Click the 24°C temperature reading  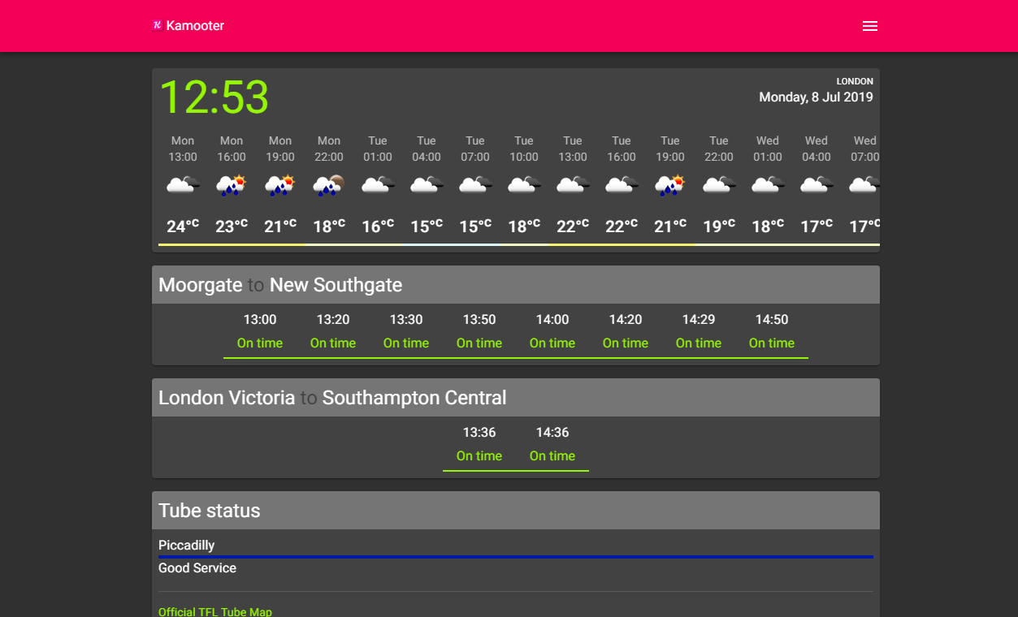(183, 226)
